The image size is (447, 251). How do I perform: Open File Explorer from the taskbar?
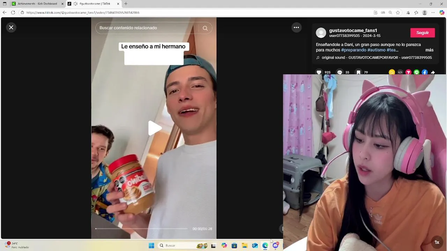[244, 246]
